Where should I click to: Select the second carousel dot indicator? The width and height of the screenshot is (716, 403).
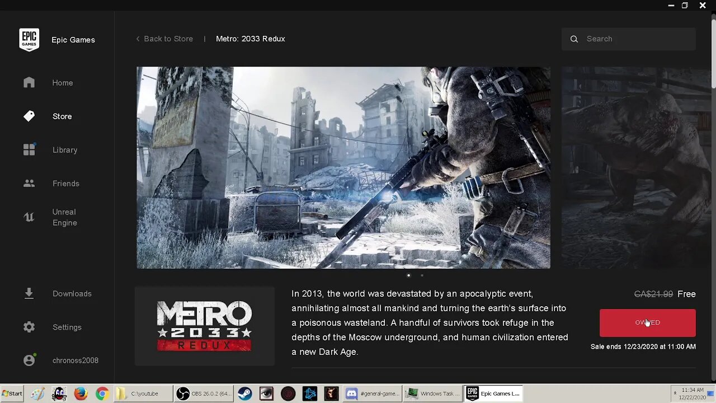tap(422, 275)
